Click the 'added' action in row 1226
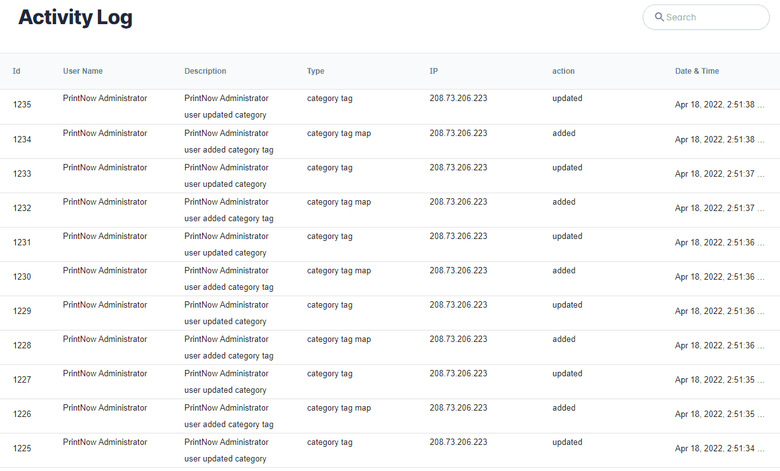 (564, 408)
